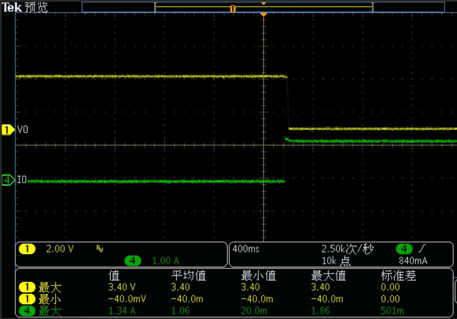Image resolution: width=457 pixels, height=319 pixels.
Task: Click the 标准差 column header
Action: coord(398,276)
